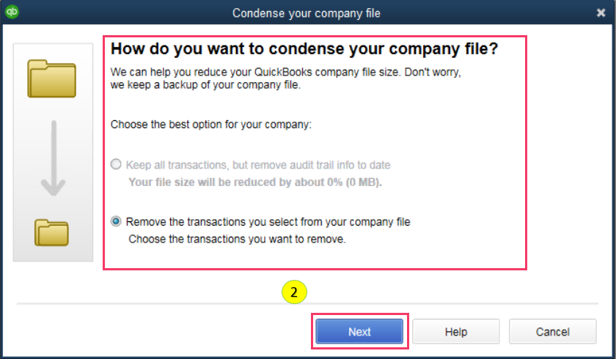Click the large folder illustration

pos(52,78)
